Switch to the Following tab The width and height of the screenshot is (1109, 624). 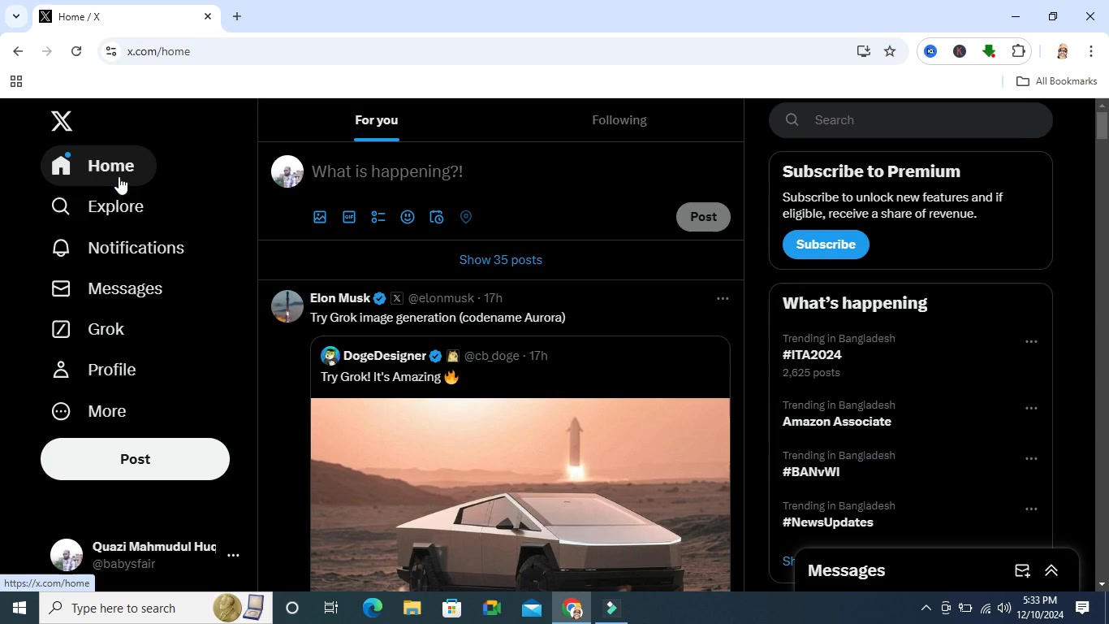click(619, 120)
